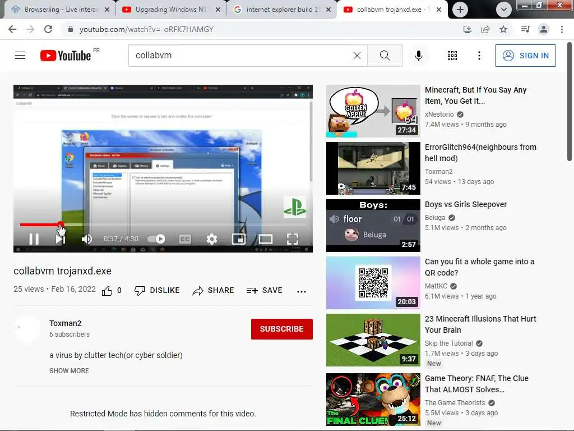Run search with the magnifier button
Viewport: 574px width, 431px height.
click(x=385, y=56)
